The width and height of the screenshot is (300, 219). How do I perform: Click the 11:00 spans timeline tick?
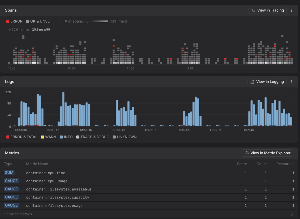pyautogui.click(x=130, y=68)
